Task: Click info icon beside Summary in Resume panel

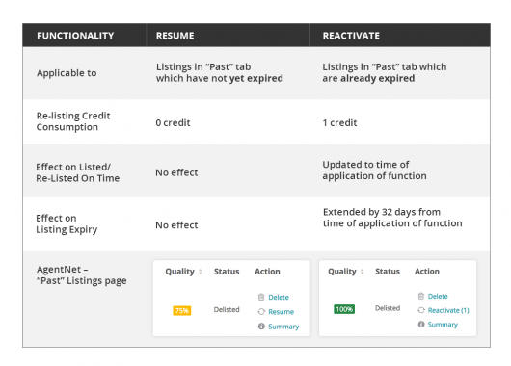Action: [261, 326]
